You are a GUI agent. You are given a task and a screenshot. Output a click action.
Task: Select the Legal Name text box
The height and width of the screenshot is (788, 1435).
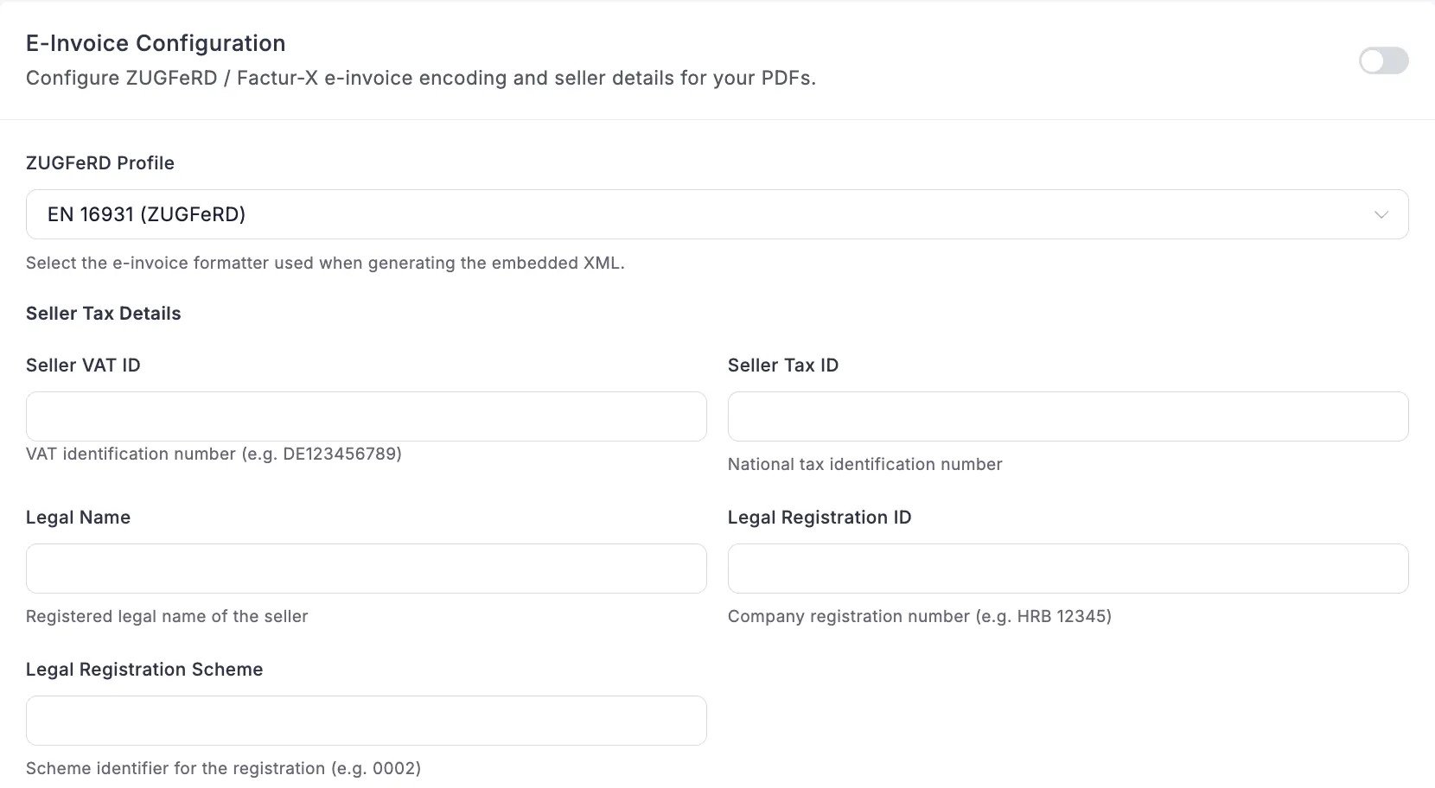point(367,569)
